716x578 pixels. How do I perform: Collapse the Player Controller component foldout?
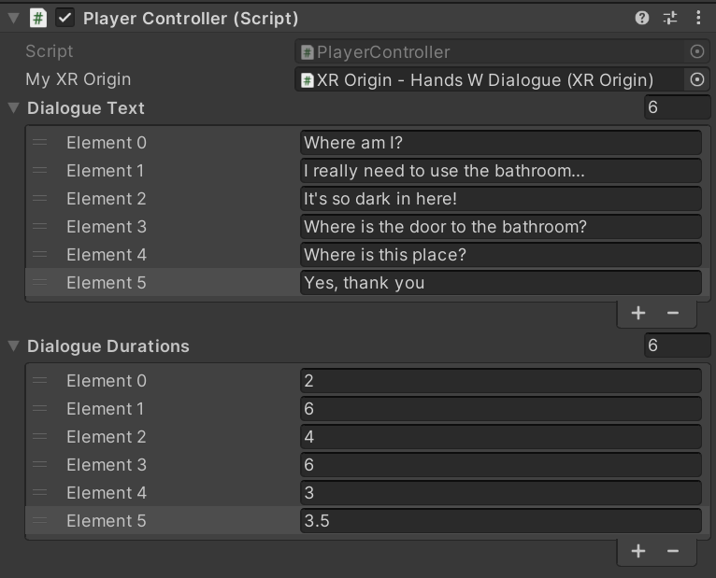(13, 18)
